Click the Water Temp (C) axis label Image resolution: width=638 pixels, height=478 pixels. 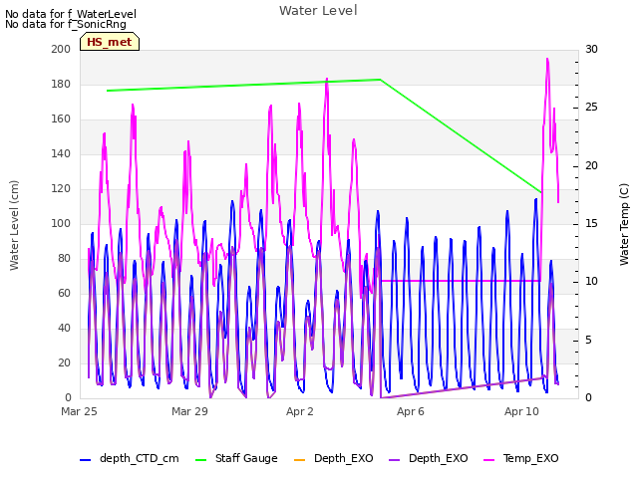tap(624, 224)
